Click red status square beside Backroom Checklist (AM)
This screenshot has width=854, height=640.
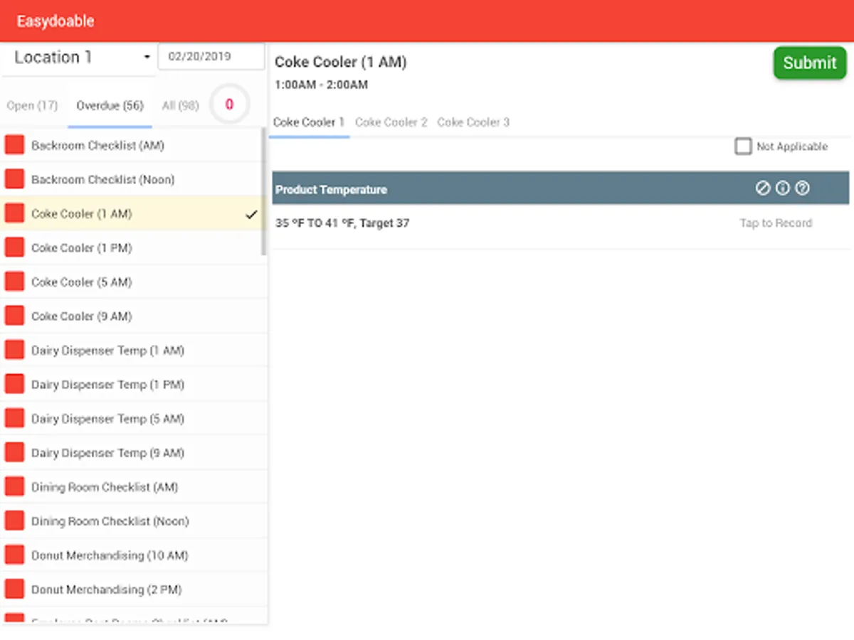click(x=14, y=145)
